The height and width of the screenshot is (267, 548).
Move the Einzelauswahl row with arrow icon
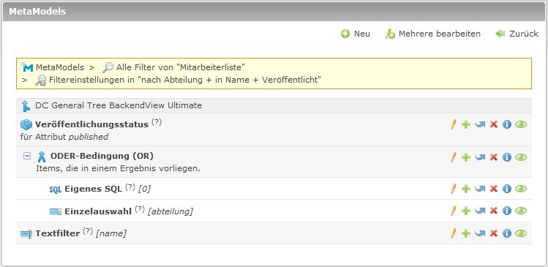click(x=480, y=211)
